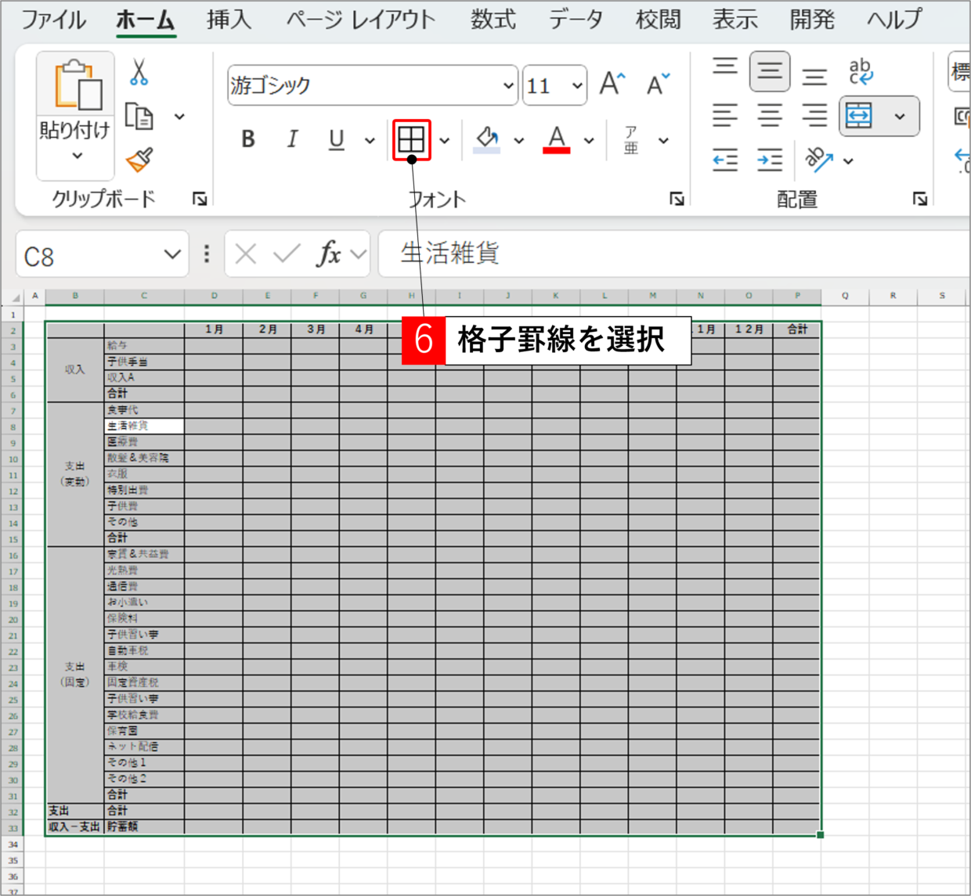Select column Q header
The height and width of the screenshot is (896, 971).
tap(845, 296)
